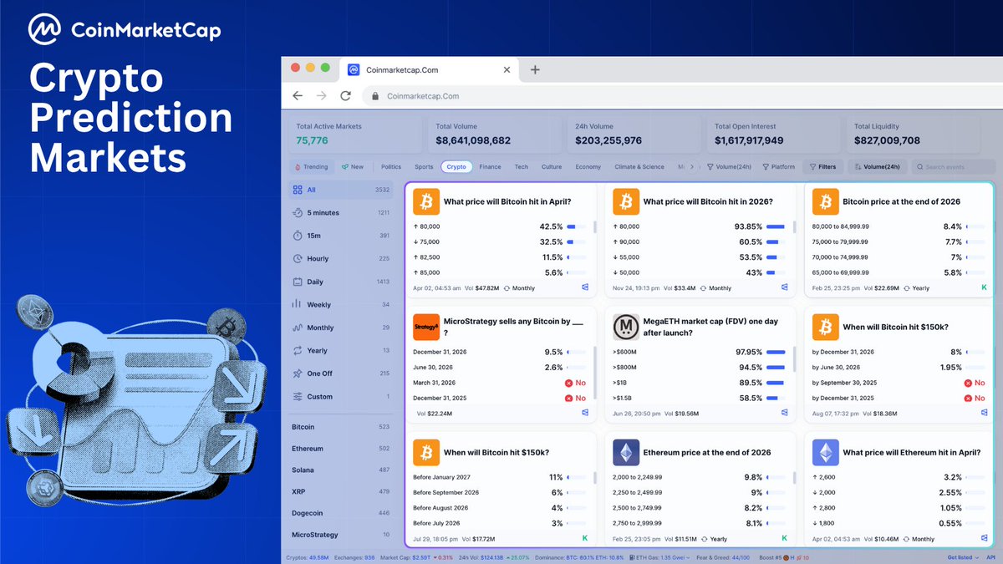Viewport: 1003px width, 564px height.
Task: Click platform icon on MicroStrategy card footer
Action: pyautogui.click(x=585, y=413)
